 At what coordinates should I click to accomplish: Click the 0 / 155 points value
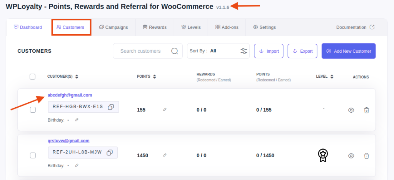[x=264, y=110]
